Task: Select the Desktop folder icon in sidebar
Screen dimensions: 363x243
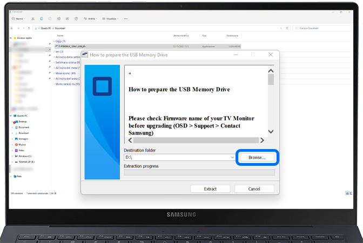Action: click(16, 122)
